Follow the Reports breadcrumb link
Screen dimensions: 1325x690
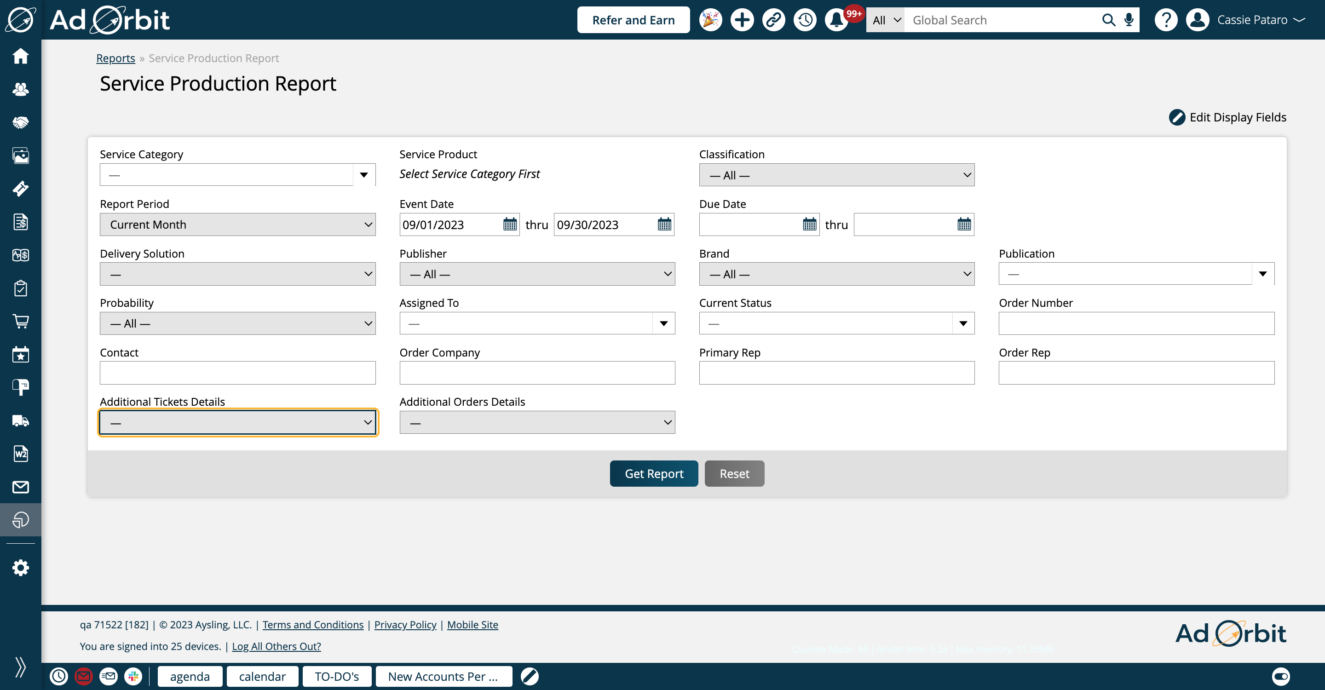tap(116, 58)
